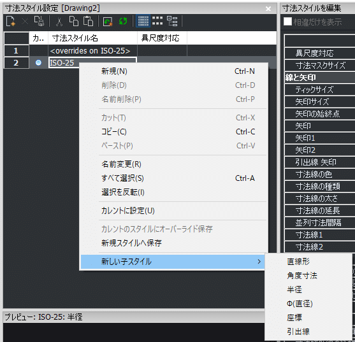The height and width of the screenshot is (342, 355).
Task: Select 引出線 矢印 property
Action: point(320,162)
